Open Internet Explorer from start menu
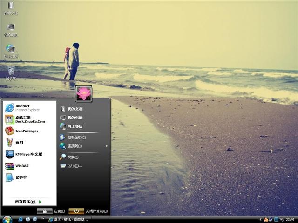 [29, 108]
